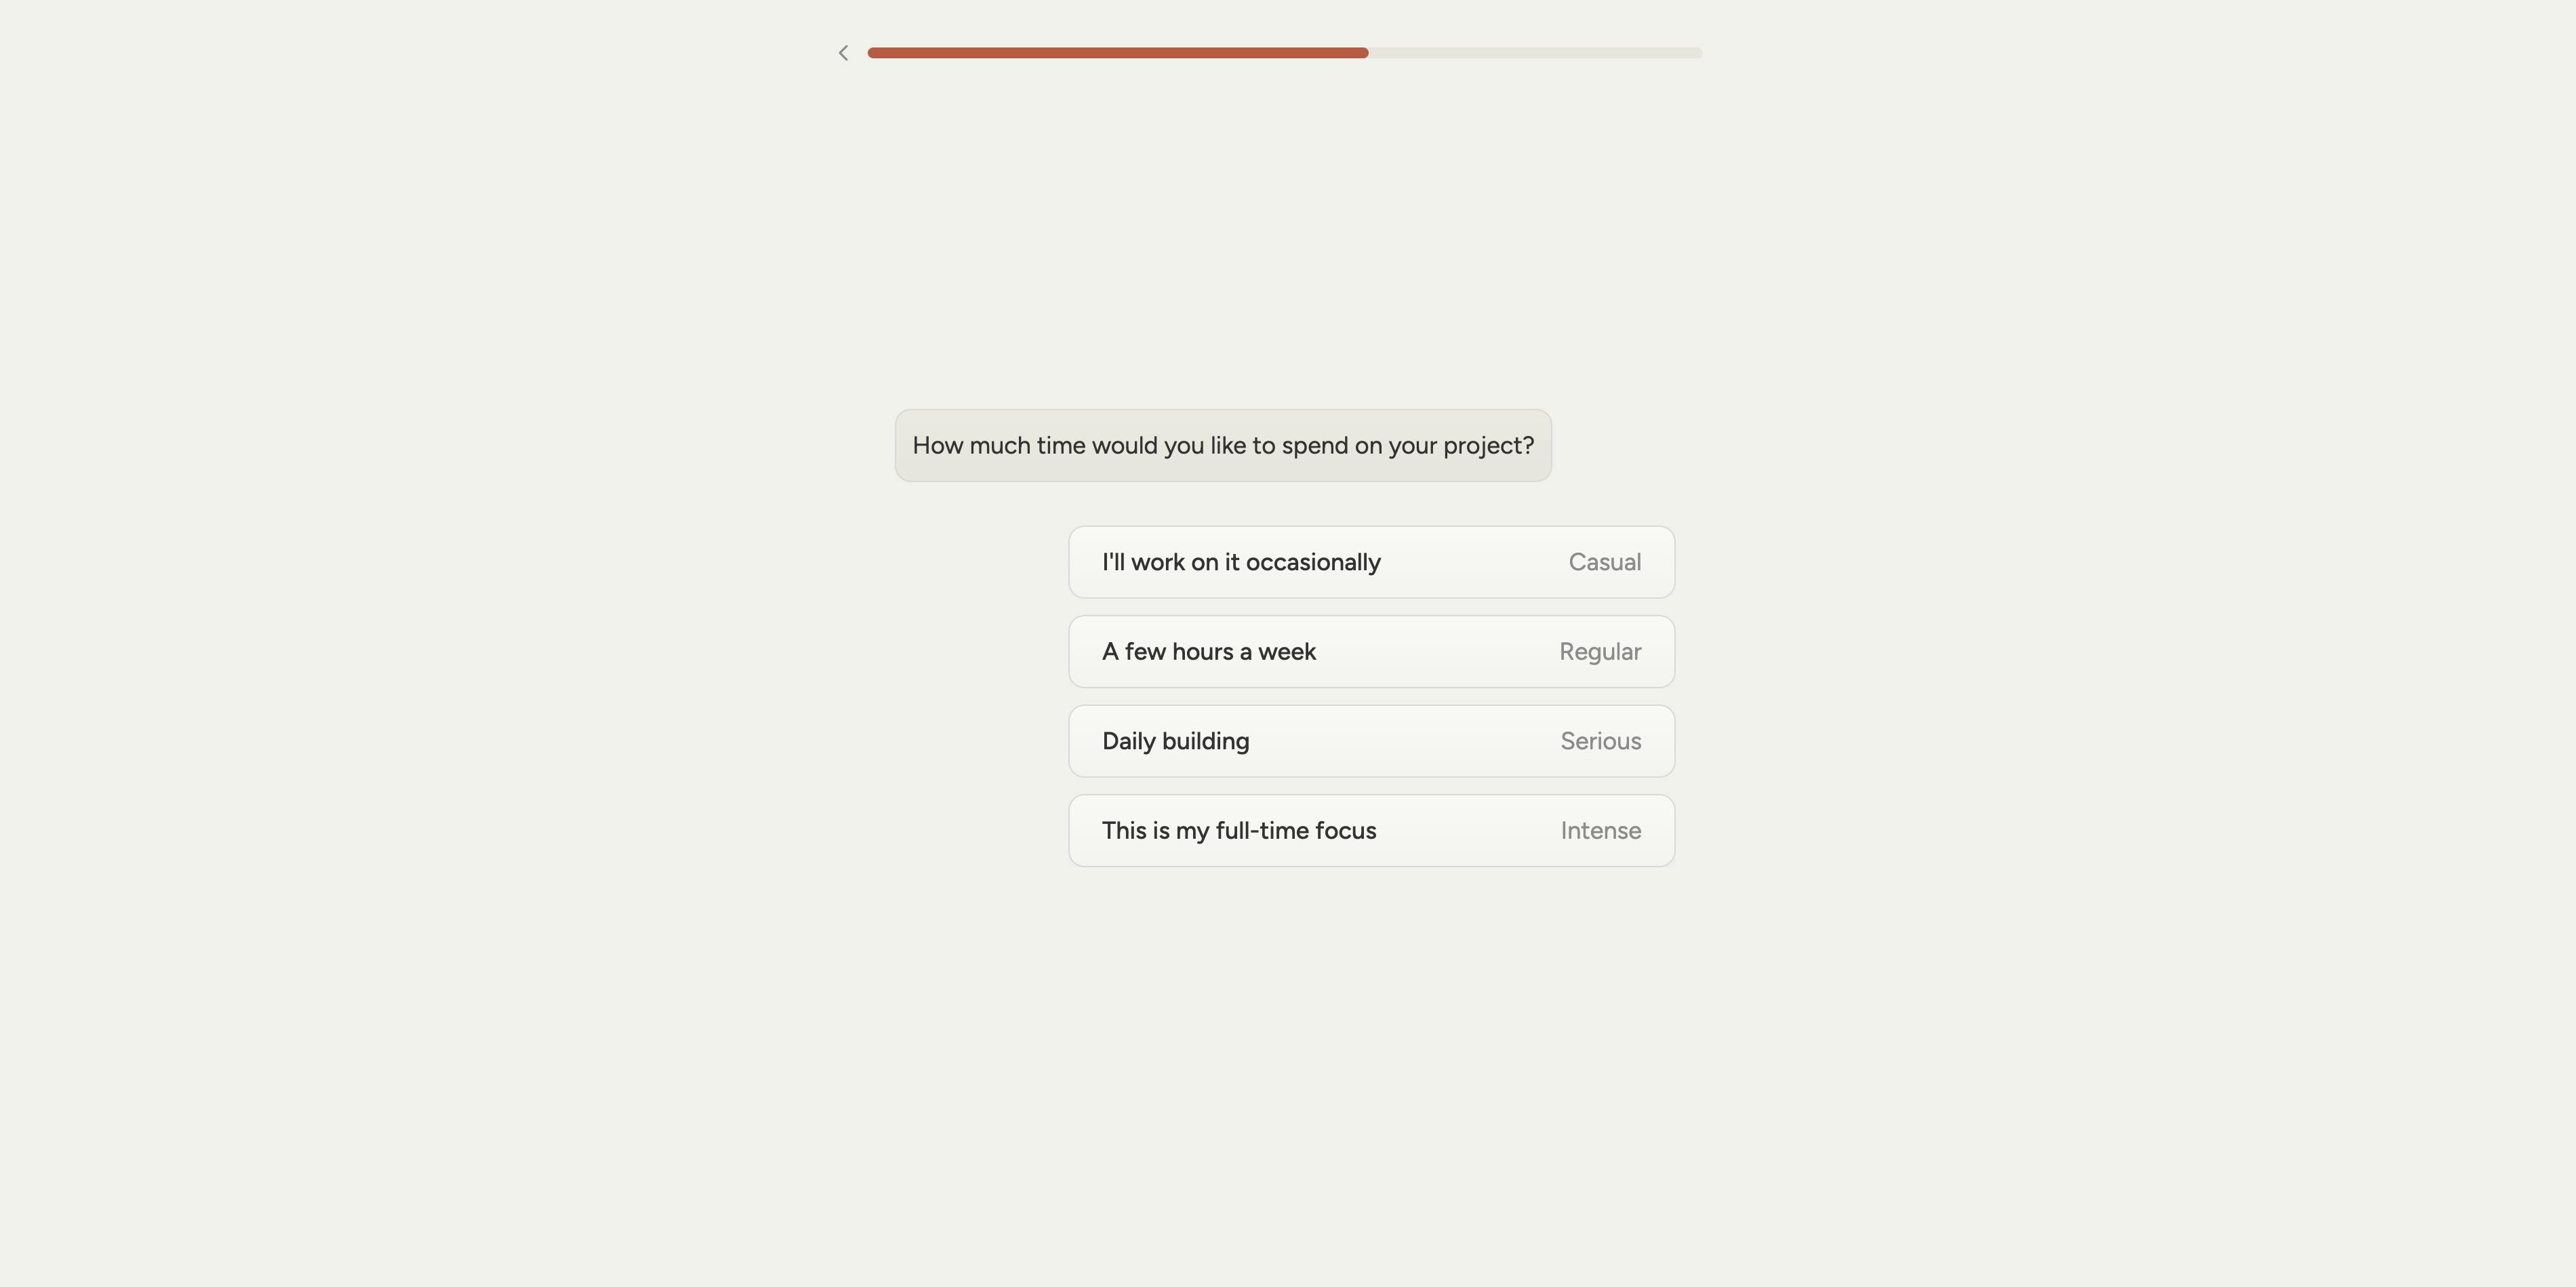Click the unfilled gray progress bar segment

point(1535,53)
